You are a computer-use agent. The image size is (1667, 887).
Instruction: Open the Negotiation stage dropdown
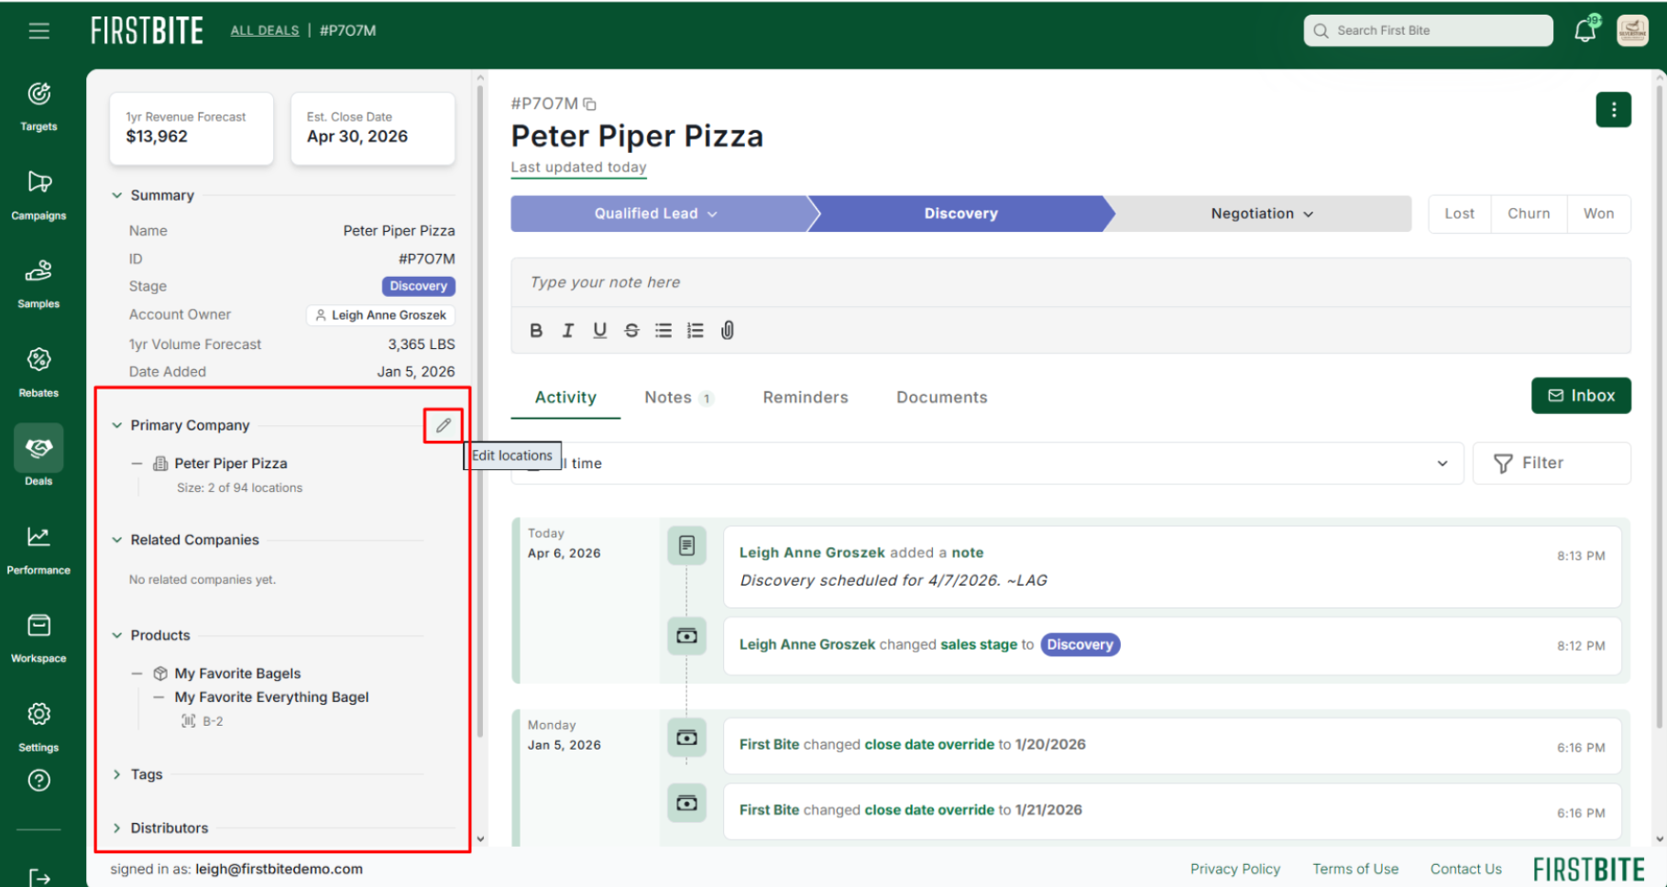(x=1309, y=214)
